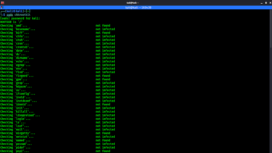272x153 pixels.
Task: Click 'not infected' result for passwd
Action: [x=105, y=144]
